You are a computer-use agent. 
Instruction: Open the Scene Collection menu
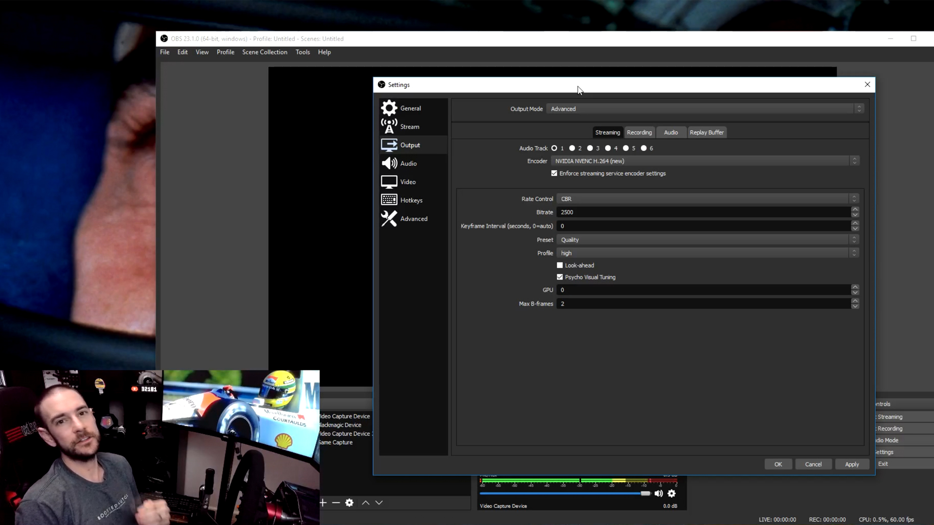coord(265,52)
